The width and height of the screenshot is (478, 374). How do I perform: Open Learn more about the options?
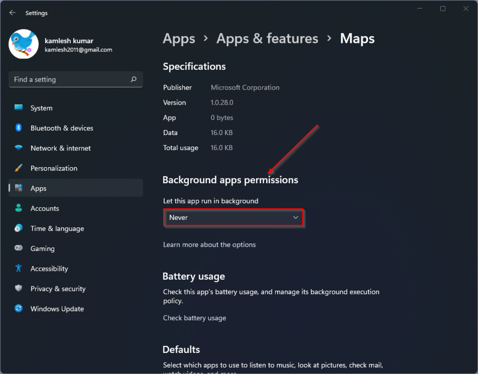[209, 244]
